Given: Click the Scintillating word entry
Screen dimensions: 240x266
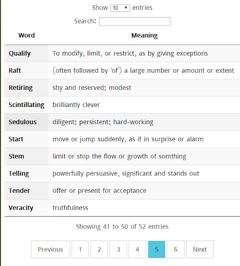Looking at the screenshot, I should click(x=26, y=105).
